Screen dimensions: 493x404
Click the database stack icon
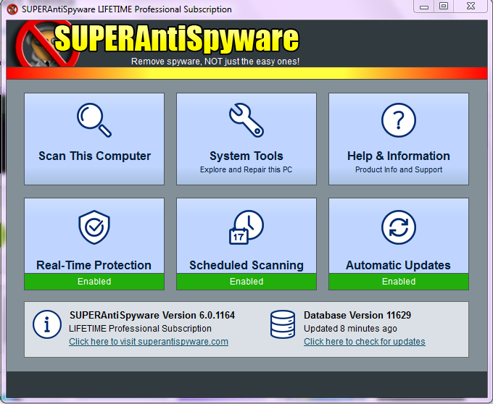coord(283,324)
